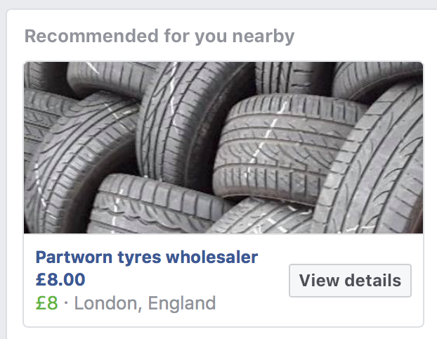
Task: Click the green £8 price label
Action: pyautogui.click(x=47, y=303)
